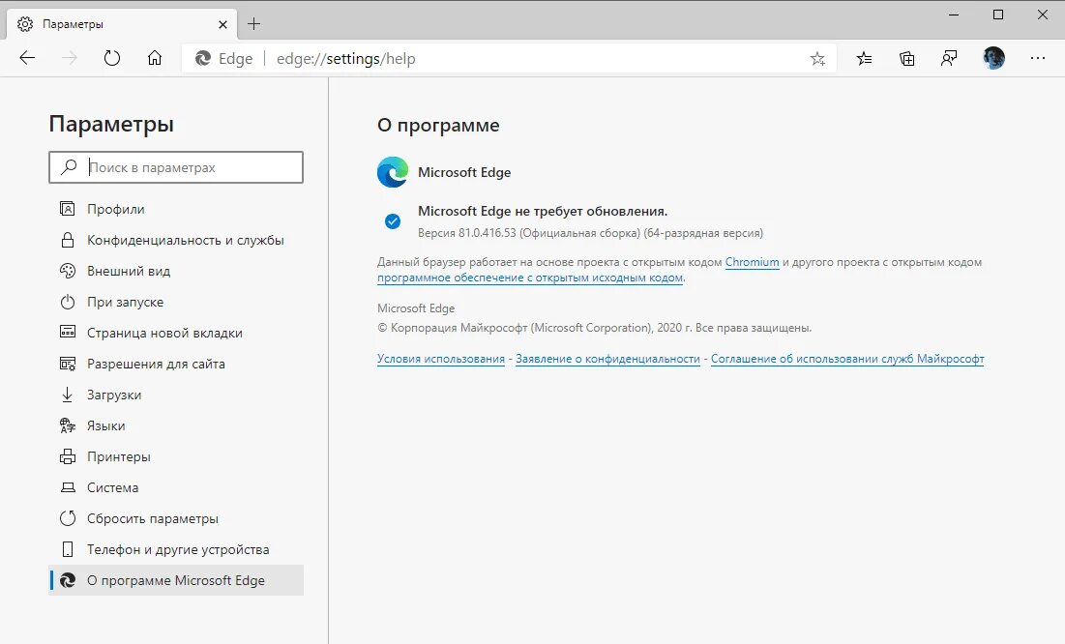Minimize the Edge window
The image size is (1065, 644).
[x=954, y=15]
